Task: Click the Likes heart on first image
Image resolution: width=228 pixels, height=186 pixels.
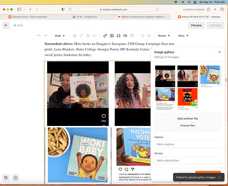Action: (x=103, y=116)
